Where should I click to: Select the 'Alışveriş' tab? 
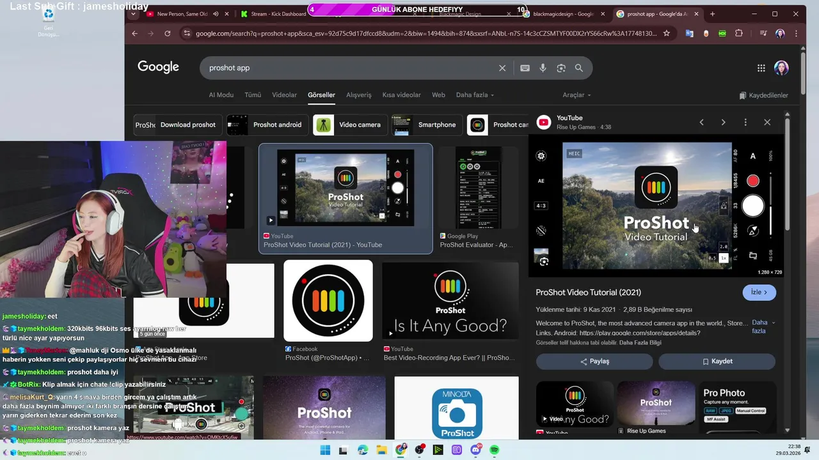[x=358, y=95]
